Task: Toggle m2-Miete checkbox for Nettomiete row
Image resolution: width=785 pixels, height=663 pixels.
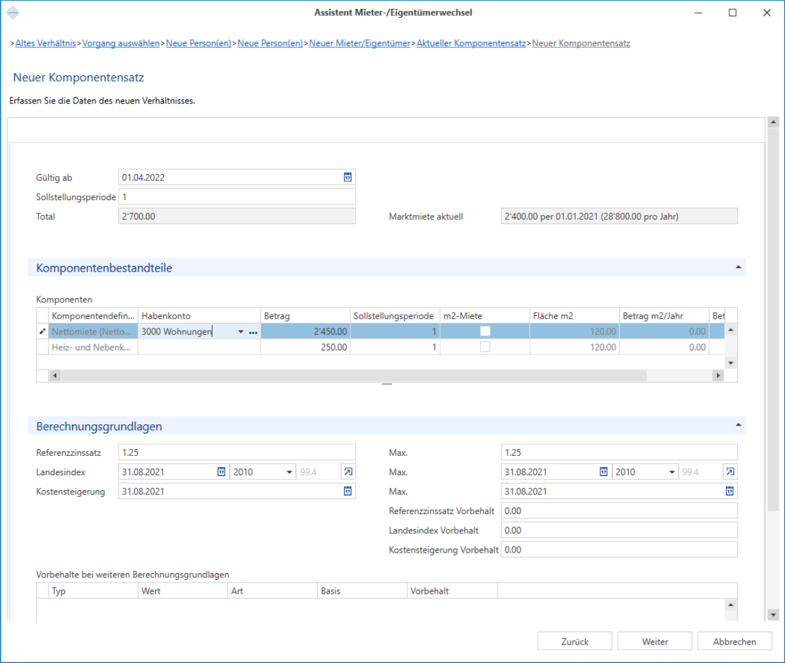Action: coord(485,331)
